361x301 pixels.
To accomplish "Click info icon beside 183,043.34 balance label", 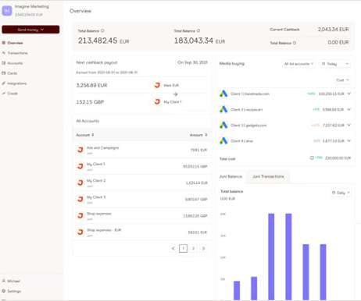I will (198, 30).
